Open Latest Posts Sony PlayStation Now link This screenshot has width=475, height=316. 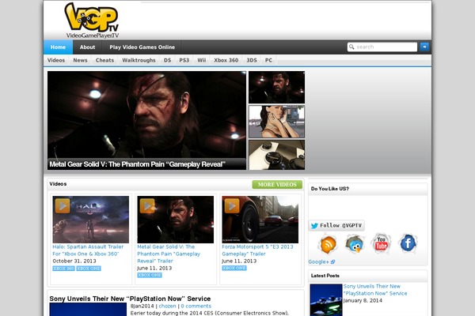(375, 290)
